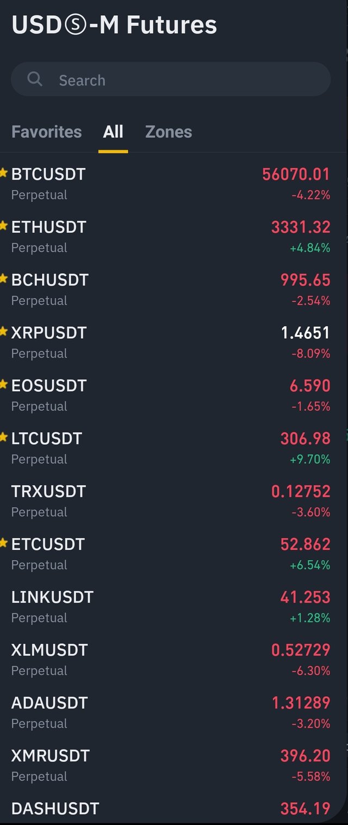This screenshot has width=348, height=825.
Task: Click the star icon beside LTCUSDT
Action: click(4, 437)
